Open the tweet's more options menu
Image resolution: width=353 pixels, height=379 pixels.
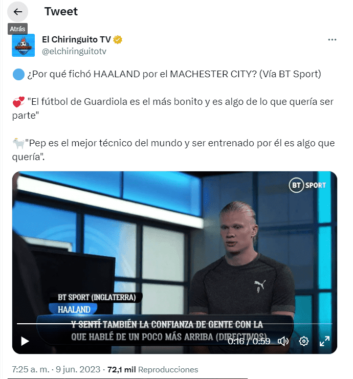point(332,40)
